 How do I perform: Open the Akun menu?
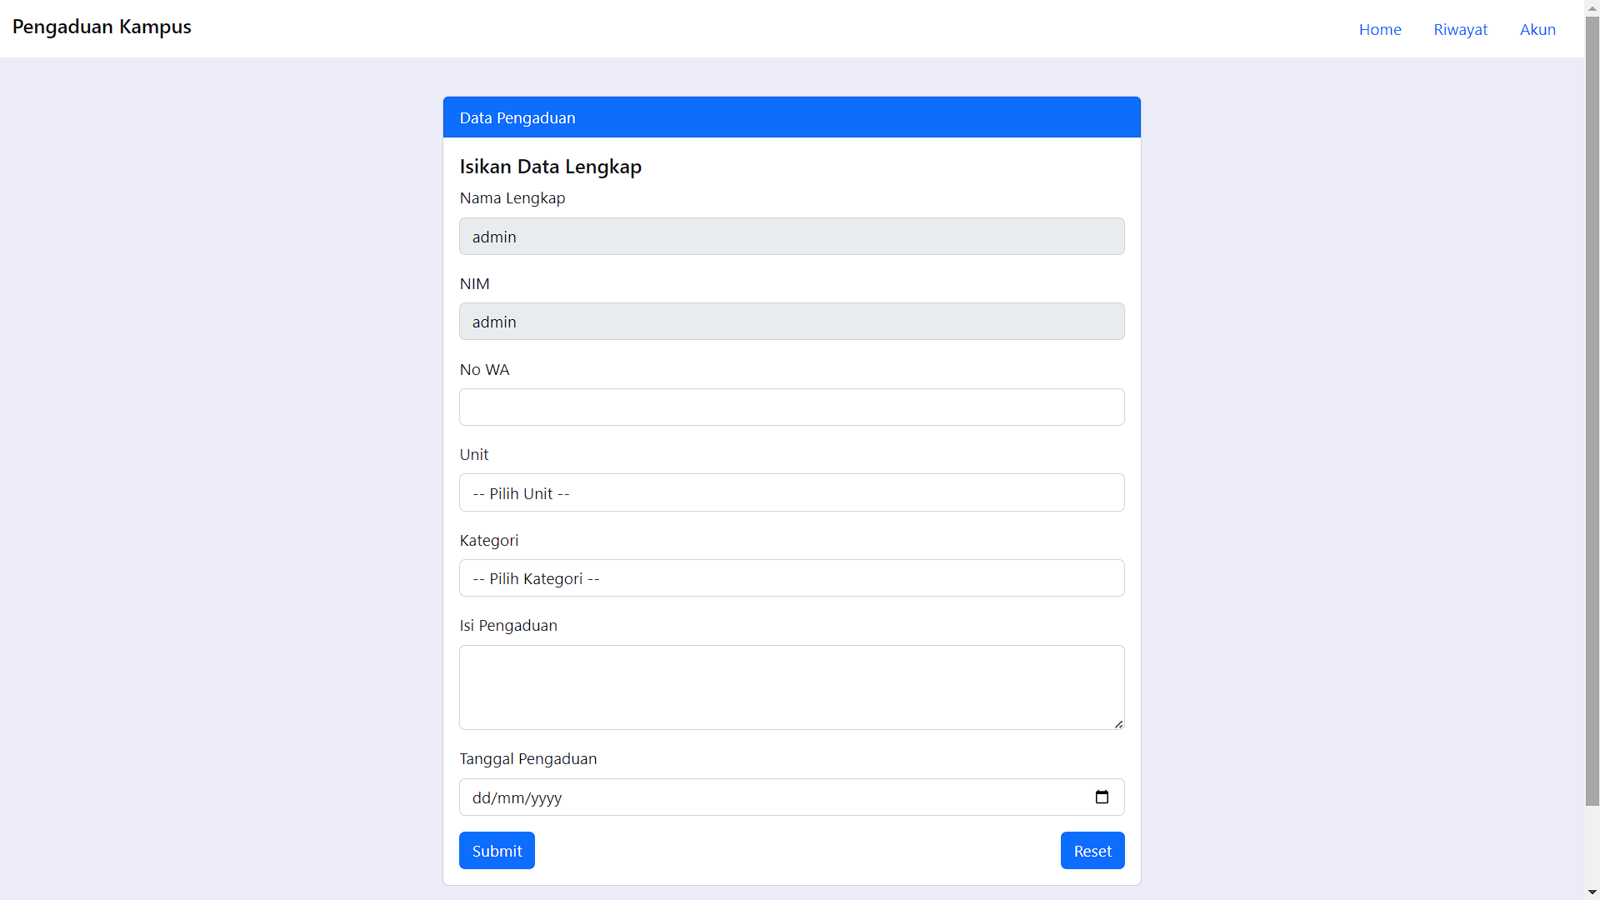pos(1537,29)
